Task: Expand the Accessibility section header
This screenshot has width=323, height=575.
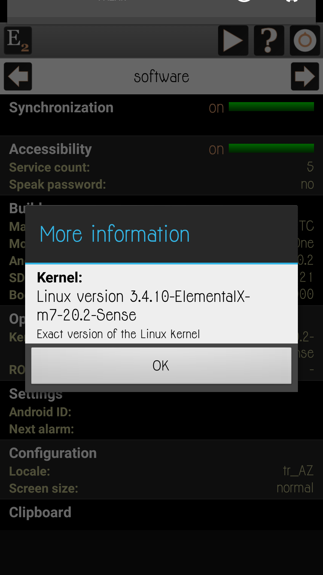Action: (50, 149)
